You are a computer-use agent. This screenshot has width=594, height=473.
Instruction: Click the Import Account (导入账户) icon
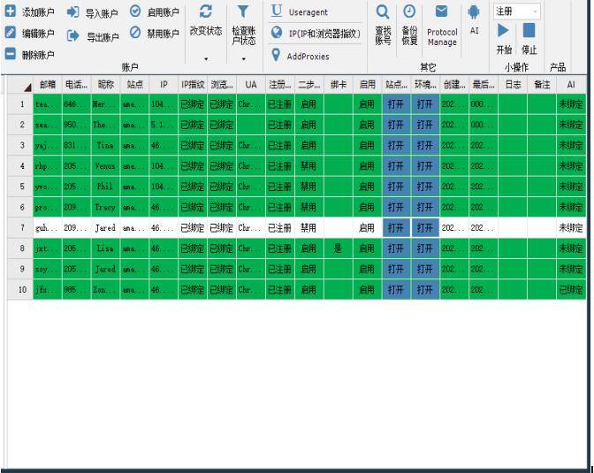72,12
